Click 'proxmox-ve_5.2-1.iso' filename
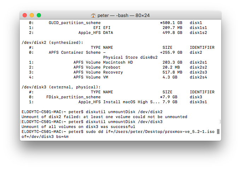This screenshot has height=169, width=241. 190,132
